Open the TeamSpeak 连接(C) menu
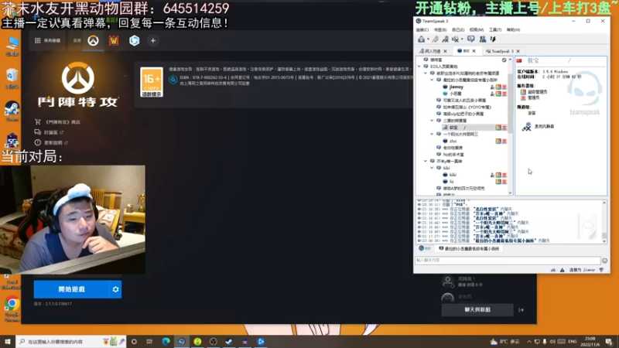 [x=422, y=30]
